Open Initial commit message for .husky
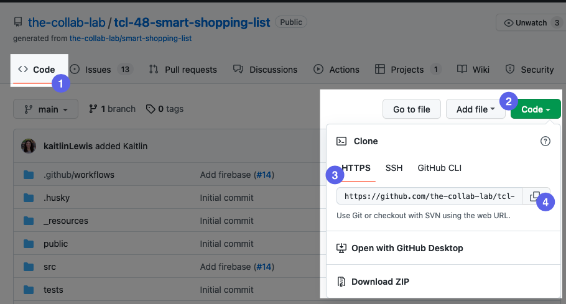The height and width of the screenshot is (304, 566). tap(226, 198)
